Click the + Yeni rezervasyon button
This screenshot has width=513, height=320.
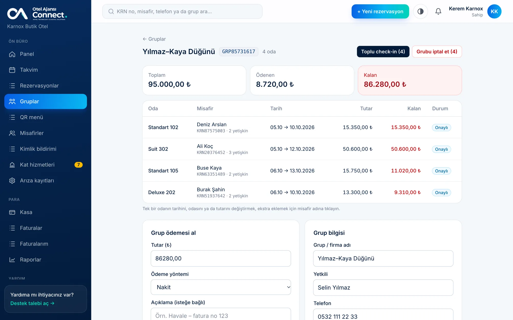tap(380, 12)
